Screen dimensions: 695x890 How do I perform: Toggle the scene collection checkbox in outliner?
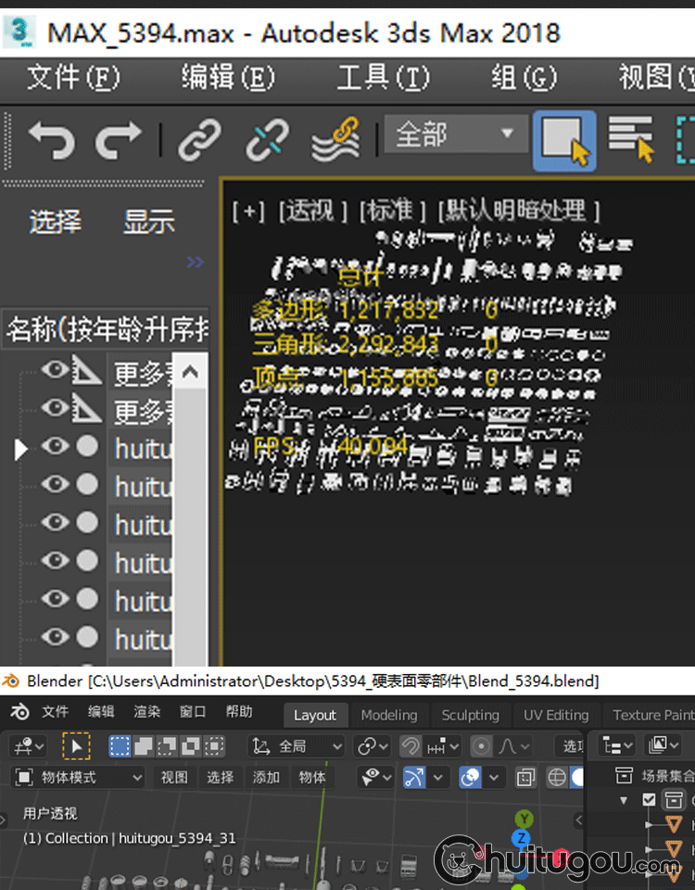click(649, 799)
